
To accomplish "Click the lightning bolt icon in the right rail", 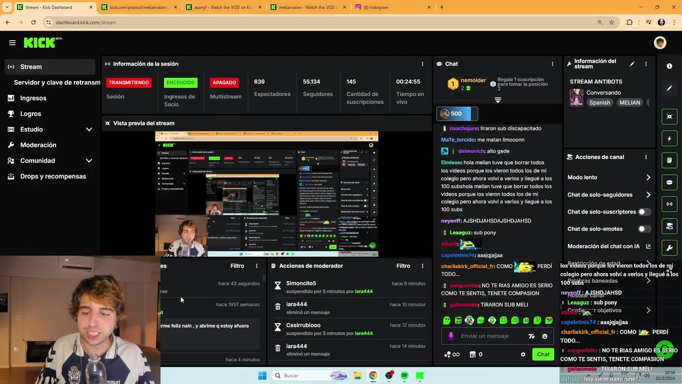I will point(669,139).
